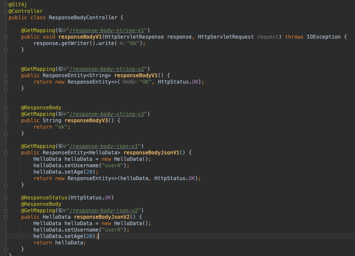Click fold end marker closing responseBodyJsonV2 method
Image resolution: width=355 pixels, height=256 pixels.
[6, 249]
